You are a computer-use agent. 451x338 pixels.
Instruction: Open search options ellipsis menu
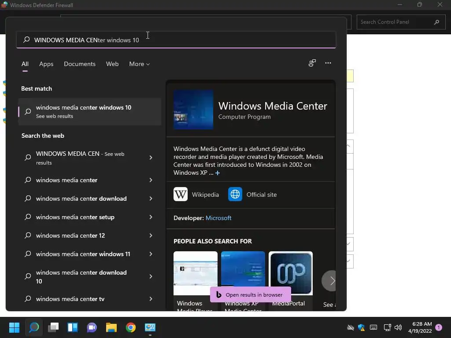[x=328, y=63]
